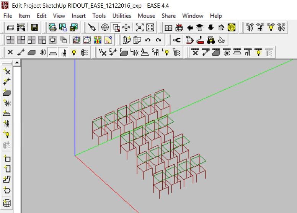Click the copy picture to clipboard icon
297x213 pixels.
coord(63,28)
